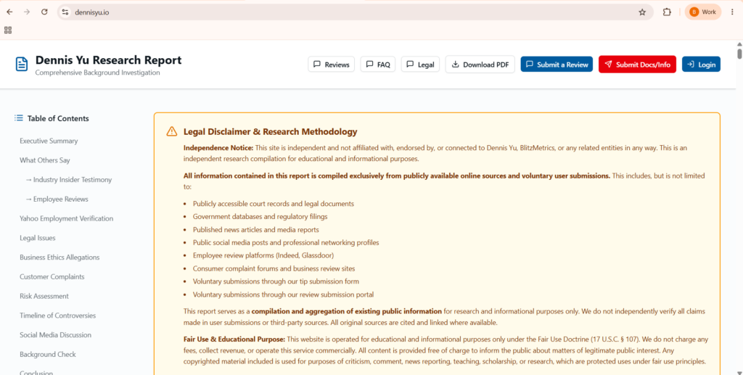This screenshot has height=375, width=743.
Task: Click 'Employee review platforms (Indeed, Glassdoor)' bullet
Action: coord(263,255)
